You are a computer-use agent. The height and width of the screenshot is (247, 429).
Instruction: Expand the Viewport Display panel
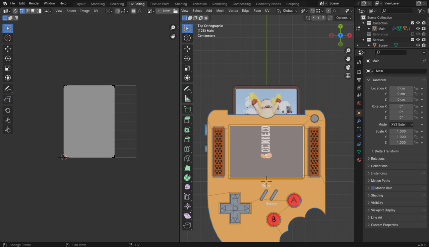click(x=383, y=210)
